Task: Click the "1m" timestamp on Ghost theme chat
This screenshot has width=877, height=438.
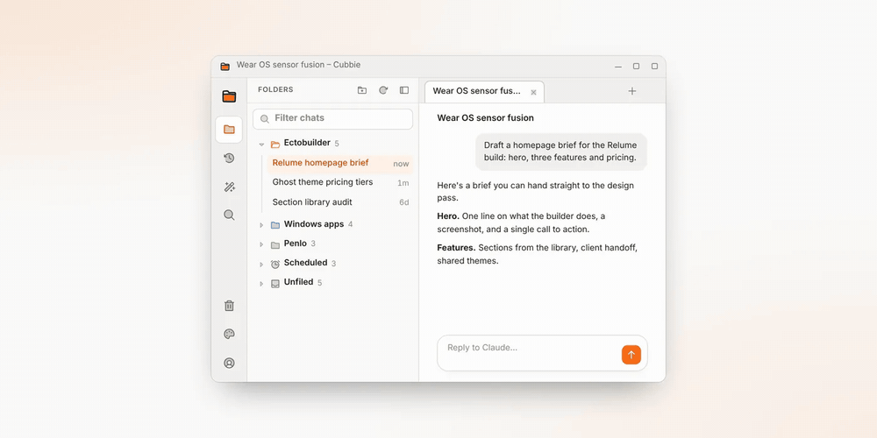Action: pos(403,183)
